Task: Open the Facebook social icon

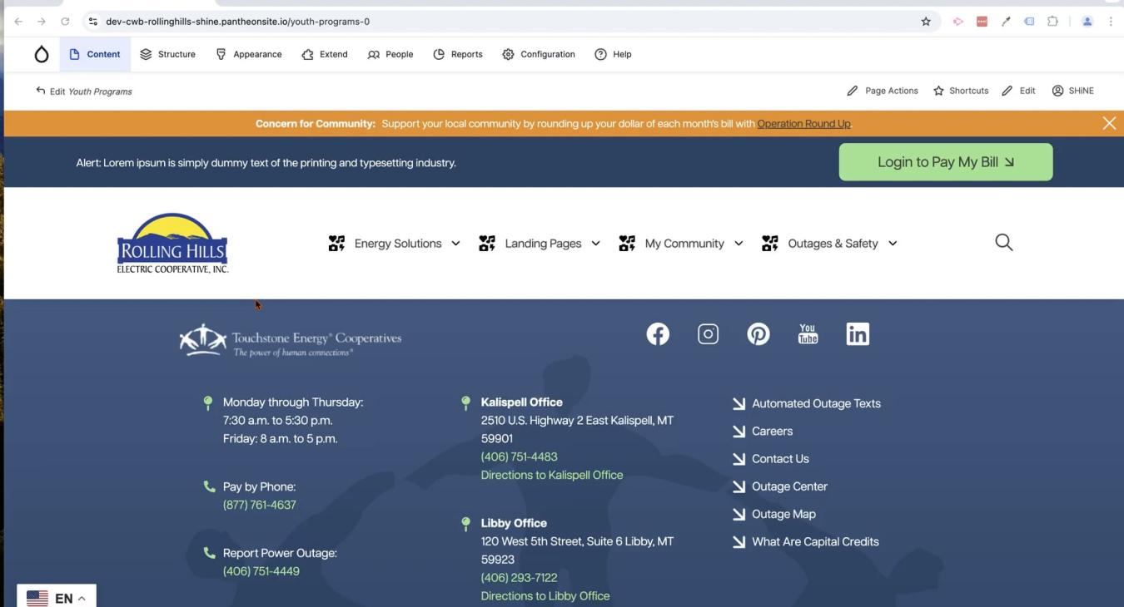Action: (x=658, y=334)
